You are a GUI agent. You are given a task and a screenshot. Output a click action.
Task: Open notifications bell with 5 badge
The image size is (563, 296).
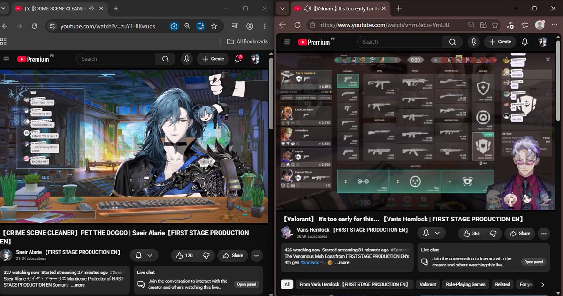(x=239, y=59)
